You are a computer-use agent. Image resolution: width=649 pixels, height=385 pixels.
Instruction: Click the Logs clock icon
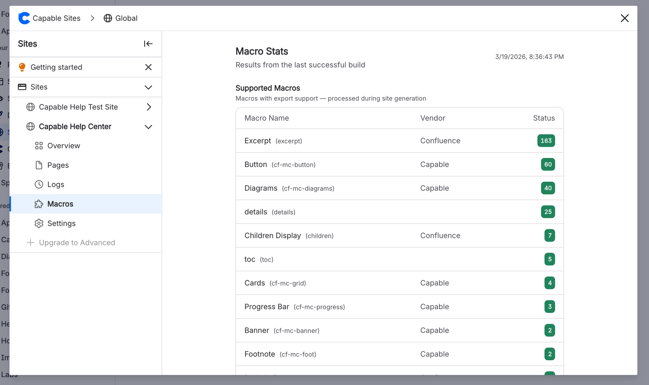coord(39,185)
